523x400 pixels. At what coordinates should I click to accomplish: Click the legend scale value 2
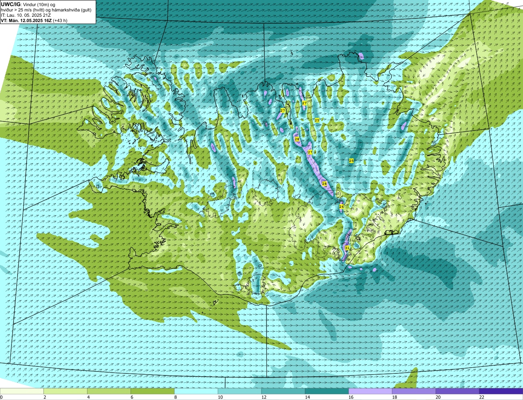point(45,397)
